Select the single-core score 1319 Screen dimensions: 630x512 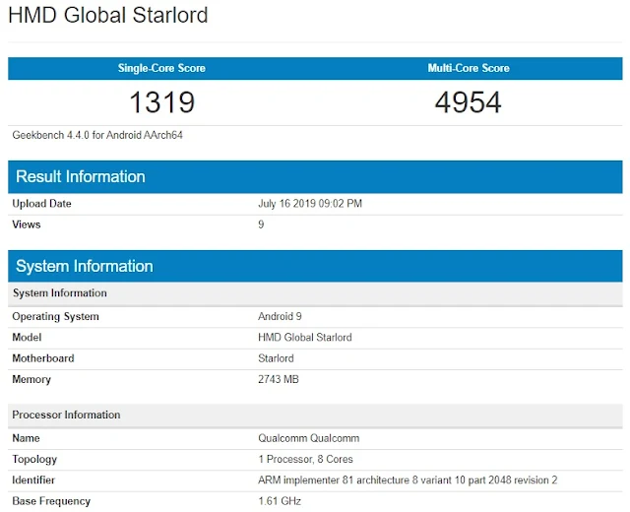tap(161, 101)
